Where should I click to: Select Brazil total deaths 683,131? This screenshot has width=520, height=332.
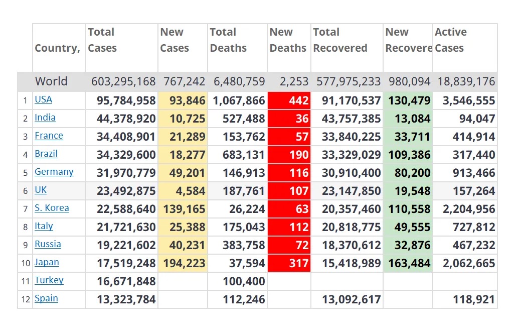tap(244, 155)
